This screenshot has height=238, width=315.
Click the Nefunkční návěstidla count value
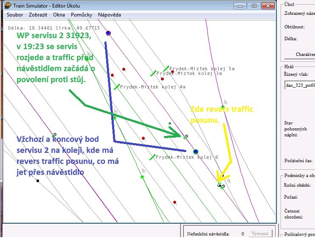point(242,233)
